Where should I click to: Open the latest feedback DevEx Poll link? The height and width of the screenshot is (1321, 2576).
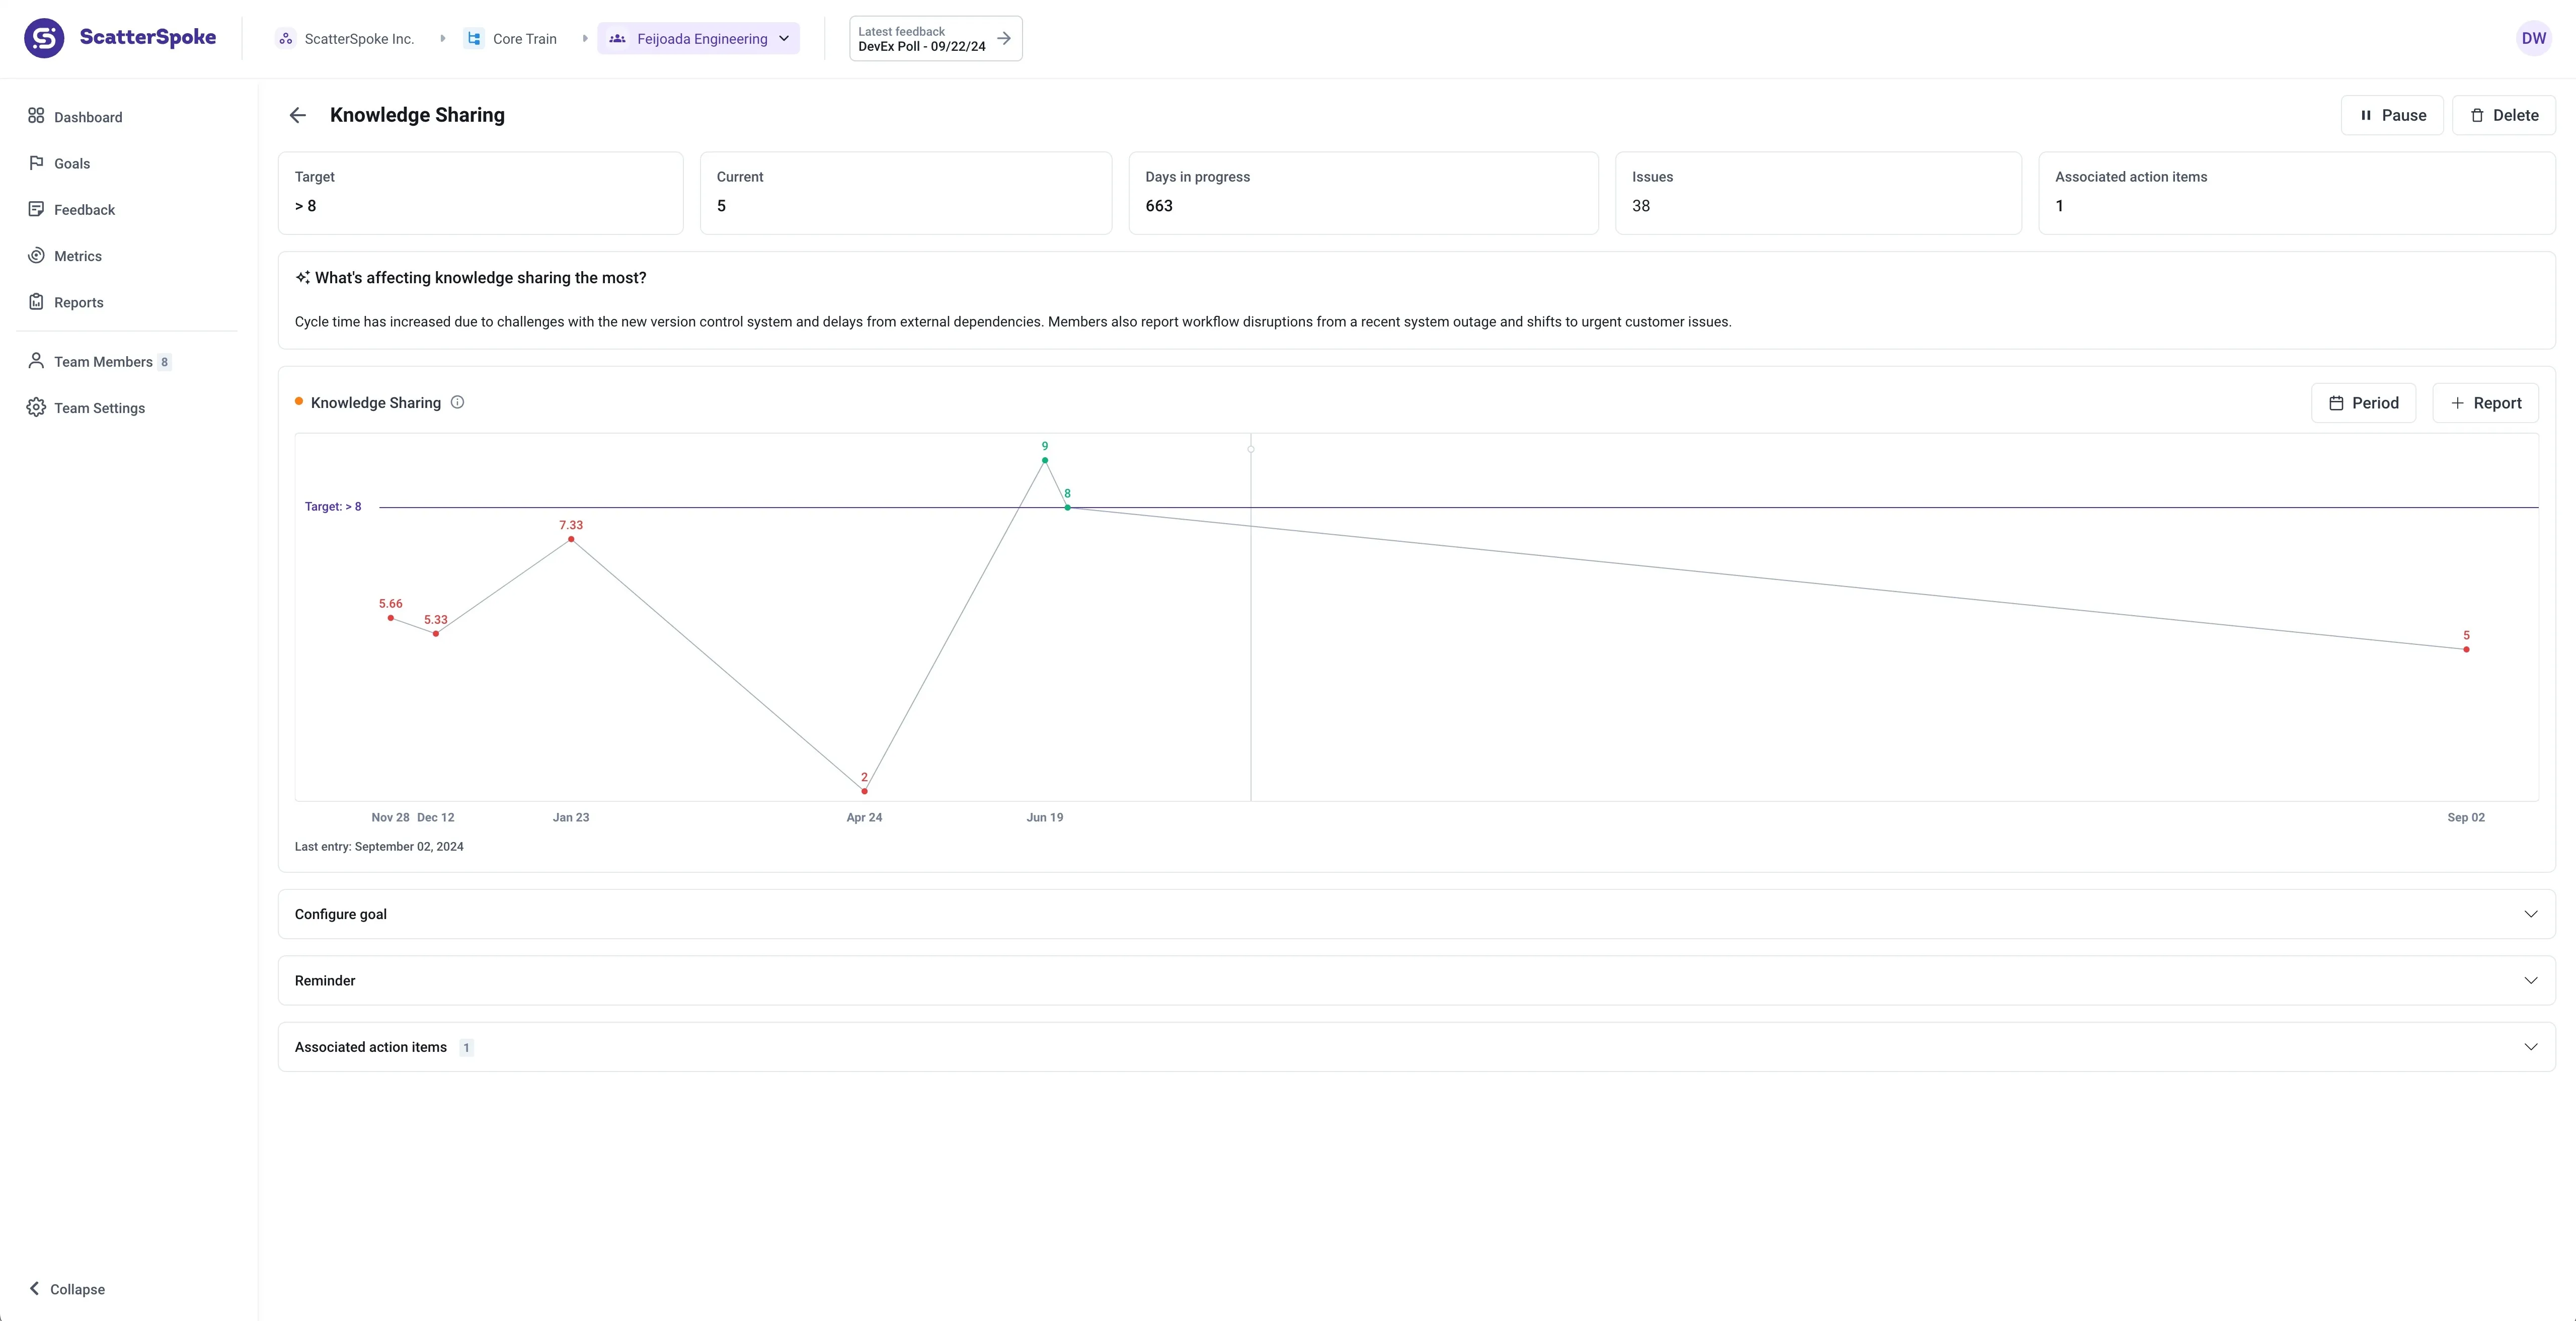tap(935, 38)
